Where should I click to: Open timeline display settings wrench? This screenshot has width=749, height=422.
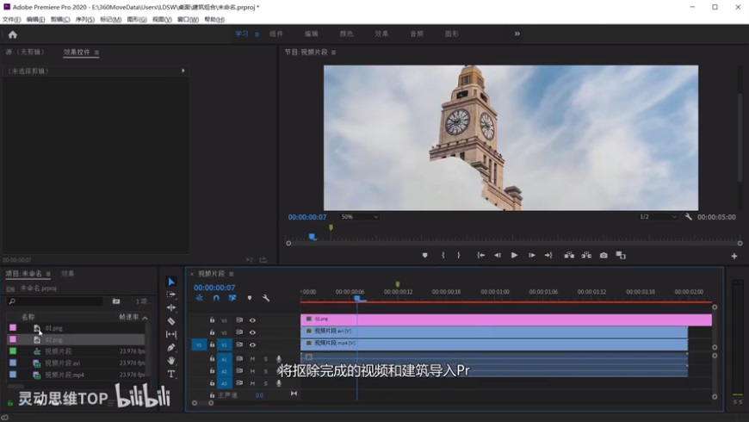pyautogui.click(x=266, y=298)
